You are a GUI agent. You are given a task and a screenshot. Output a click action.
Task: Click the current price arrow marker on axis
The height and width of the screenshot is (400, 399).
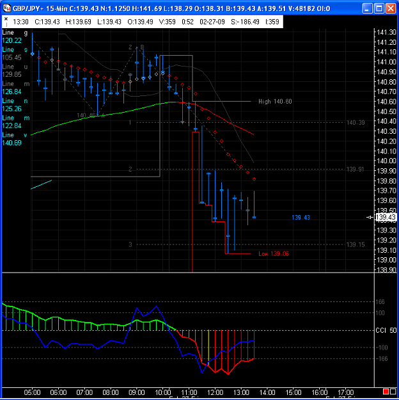(x=370, y=218)
